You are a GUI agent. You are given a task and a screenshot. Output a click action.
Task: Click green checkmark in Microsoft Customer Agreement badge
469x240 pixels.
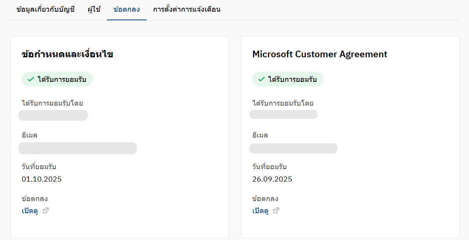[262, 79]
